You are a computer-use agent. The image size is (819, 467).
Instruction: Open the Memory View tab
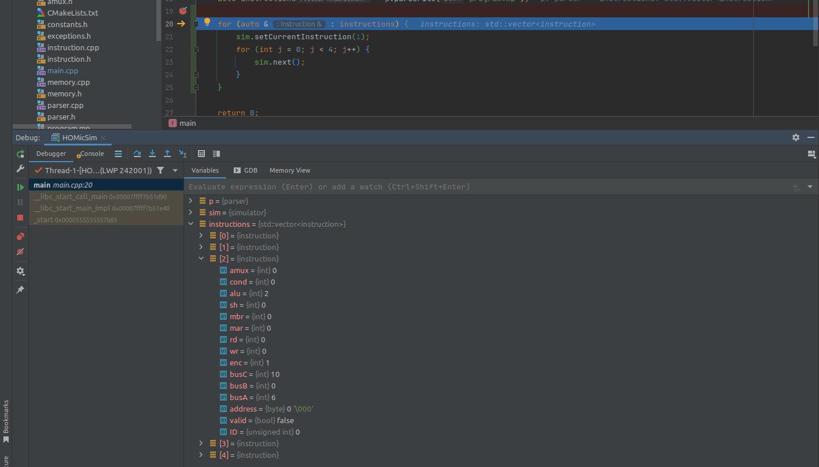click(290, 170)
